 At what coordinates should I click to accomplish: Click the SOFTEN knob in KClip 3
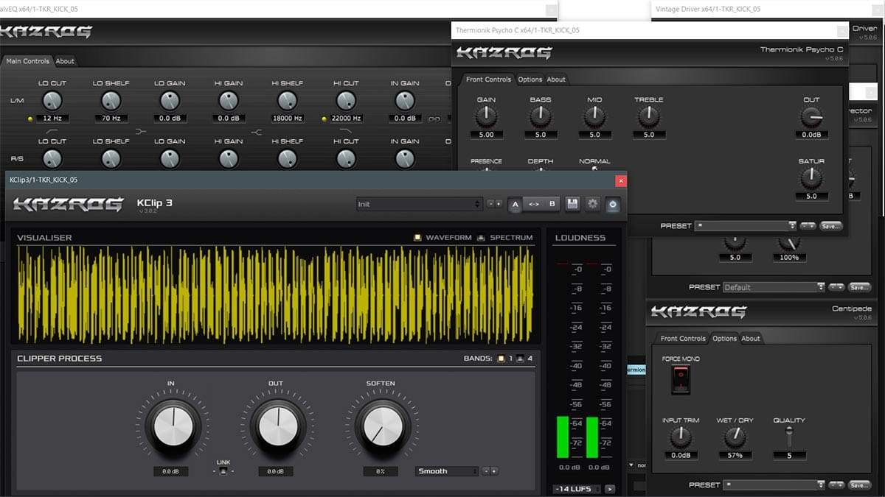(x=382, y=425)
